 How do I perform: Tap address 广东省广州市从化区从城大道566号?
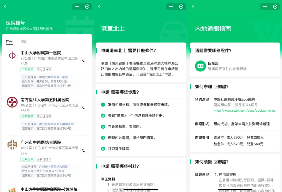click(x=49, y=108)
